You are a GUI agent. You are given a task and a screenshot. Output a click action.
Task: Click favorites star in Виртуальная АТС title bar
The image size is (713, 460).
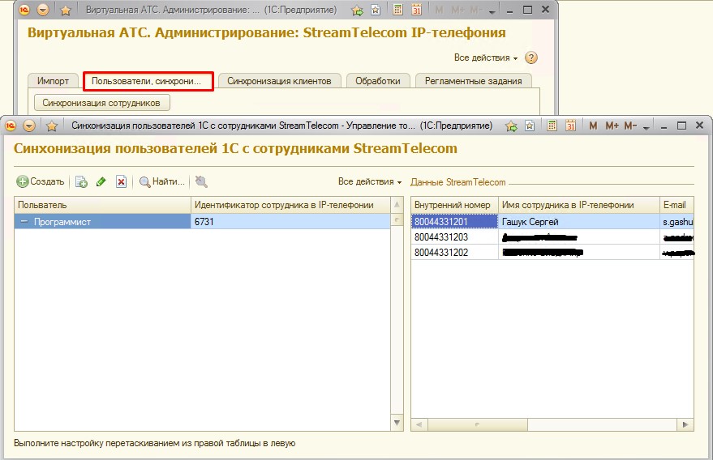click(66, 10)
